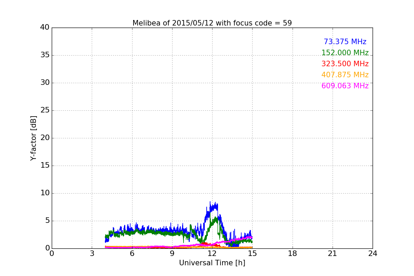Click the y-axis tick label 40
Screen dimensions: 414x276
(x=45, y=28)
